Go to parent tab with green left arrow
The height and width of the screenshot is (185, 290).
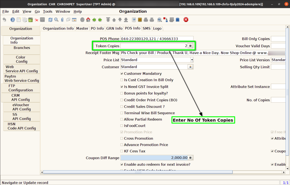[x=94, y=20]
